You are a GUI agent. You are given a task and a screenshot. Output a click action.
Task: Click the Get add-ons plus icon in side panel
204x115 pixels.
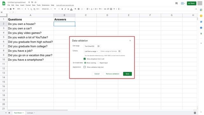coord(201,43)
